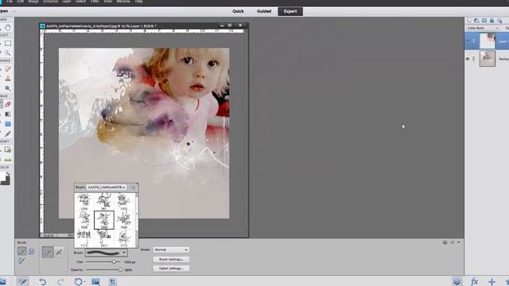Screen dimensions: 509x286
Task: Toggle lock all pixels on layer
Action: [492, 21]
